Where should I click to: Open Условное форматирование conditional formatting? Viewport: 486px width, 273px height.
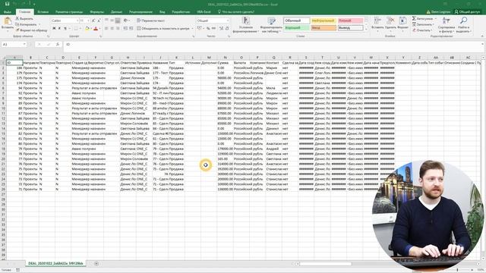pyautogui.click(x=246, y=25)
